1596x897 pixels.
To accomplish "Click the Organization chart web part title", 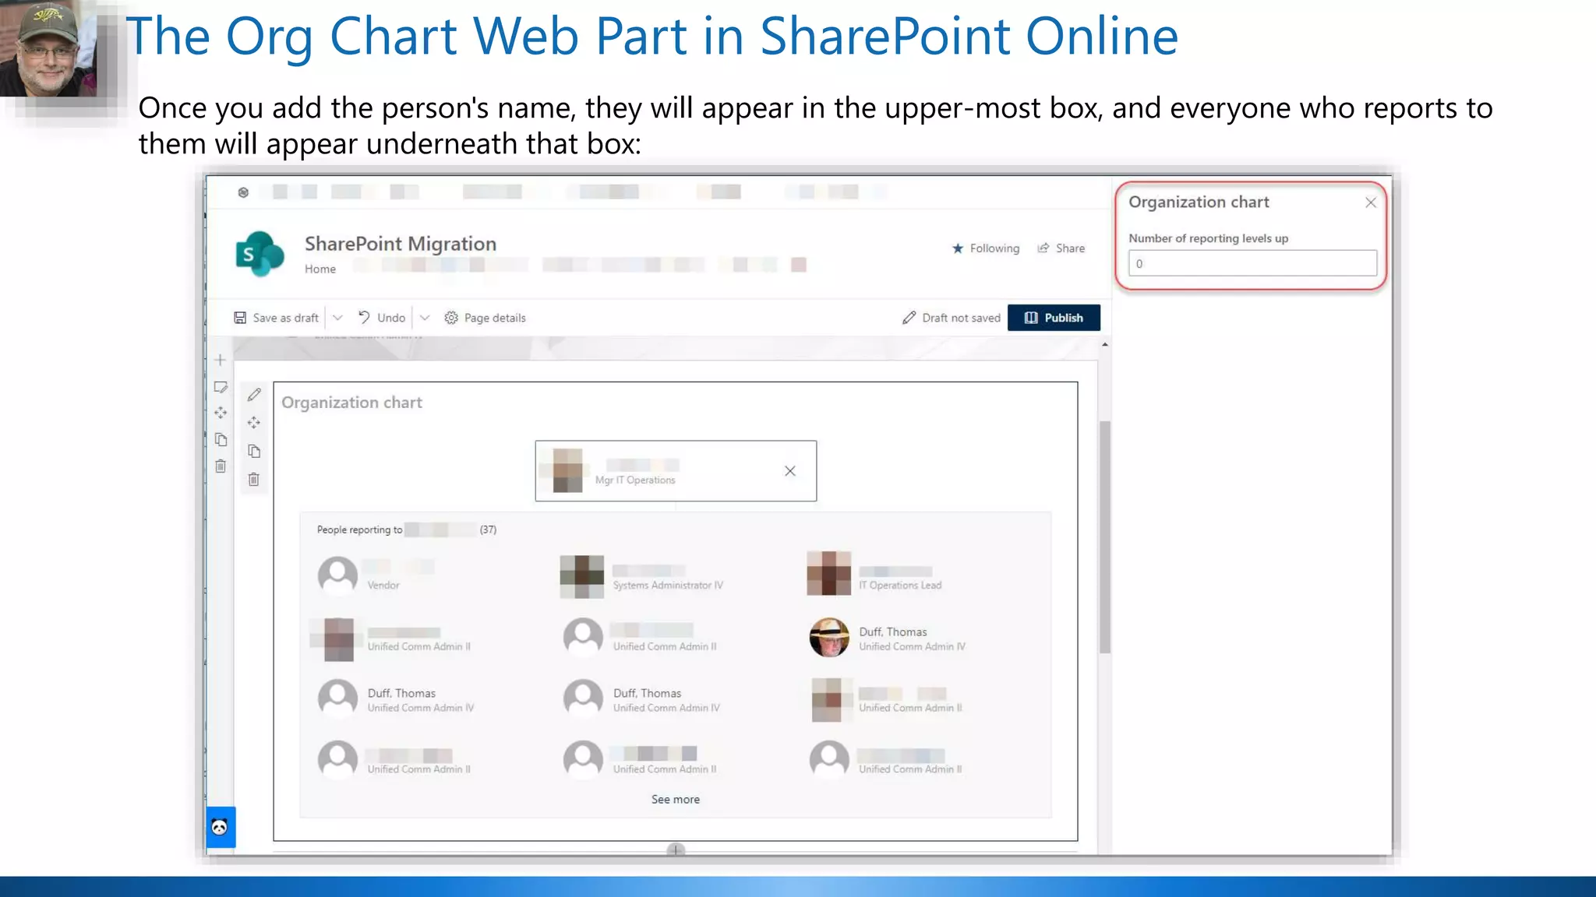I will tap(351, 403).
